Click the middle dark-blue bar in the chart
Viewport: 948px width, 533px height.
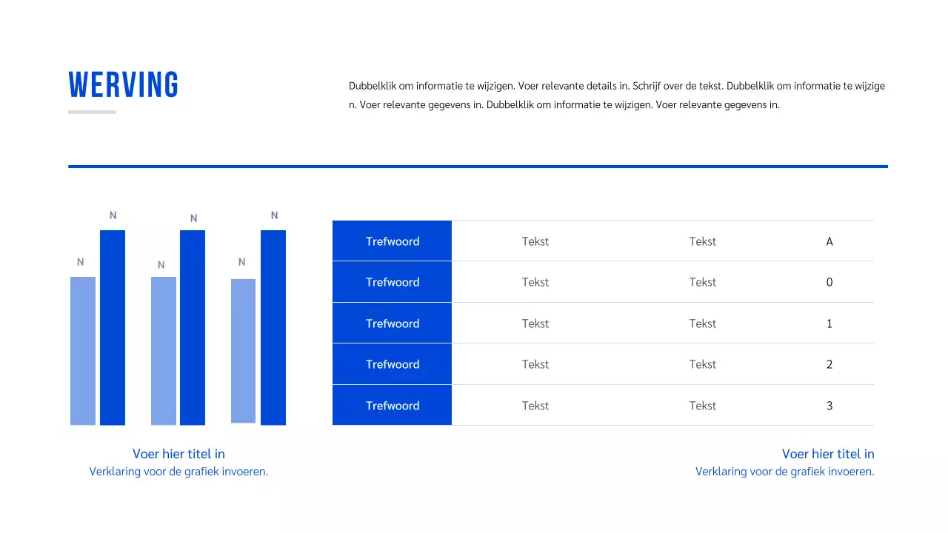pyautogui.click(x=193, y=327)
